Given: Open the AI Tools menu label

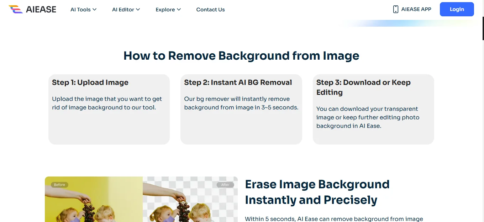Looking at the screenshot, I should [x=80, y=10].
